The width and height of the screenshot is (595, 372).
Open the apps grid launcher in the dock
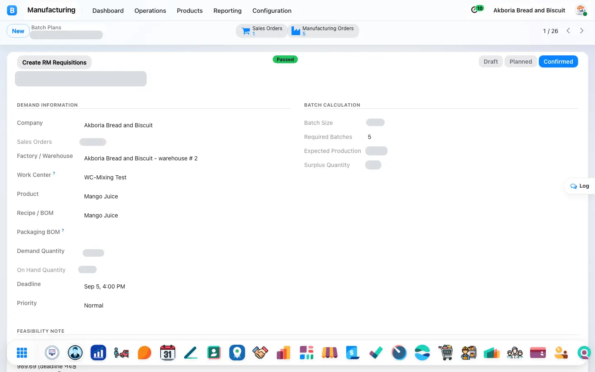coord(22,353)
